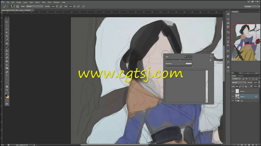This screenshot has height=146, width=261.
Task: Adjust the Navigator zoom slider
Action: point(248,73)
